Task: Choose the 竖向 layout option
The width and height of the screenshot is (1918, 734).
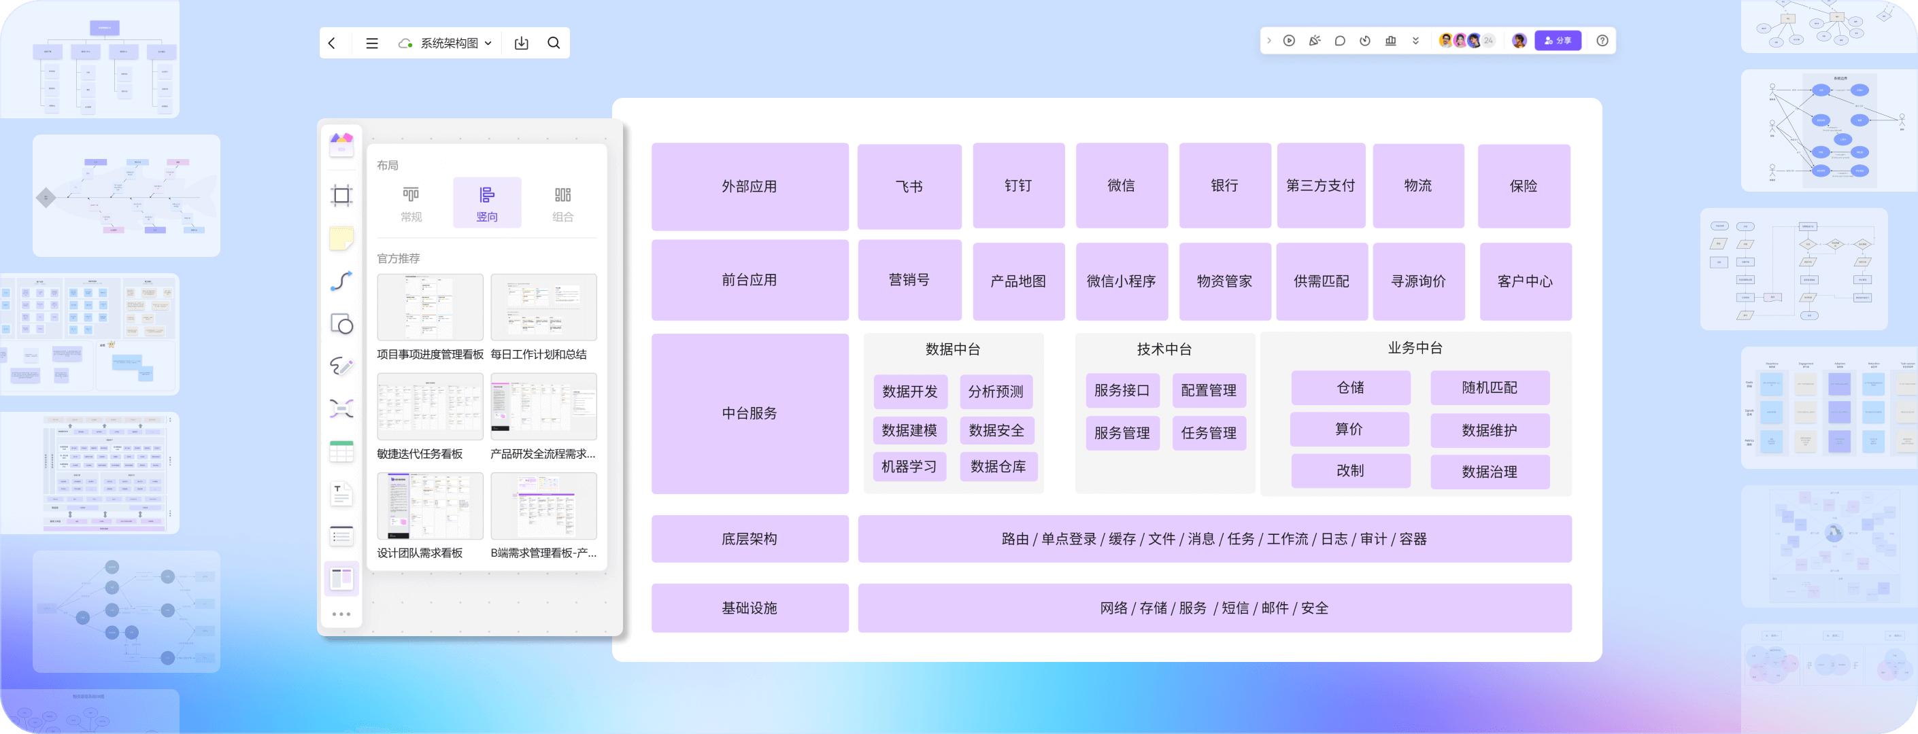Action: tap(487, 204)
